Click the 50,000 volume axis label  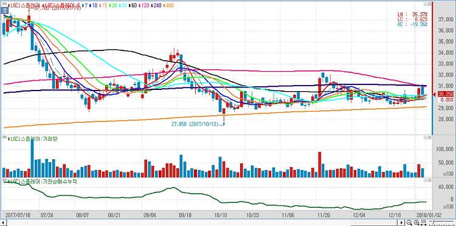coord(446,163)
